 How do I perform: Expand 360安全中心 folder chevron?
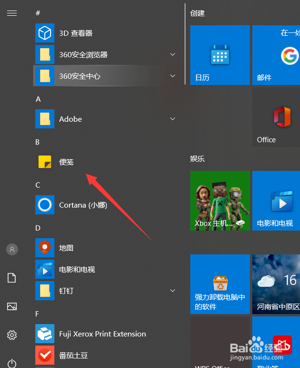pos(173,76)
